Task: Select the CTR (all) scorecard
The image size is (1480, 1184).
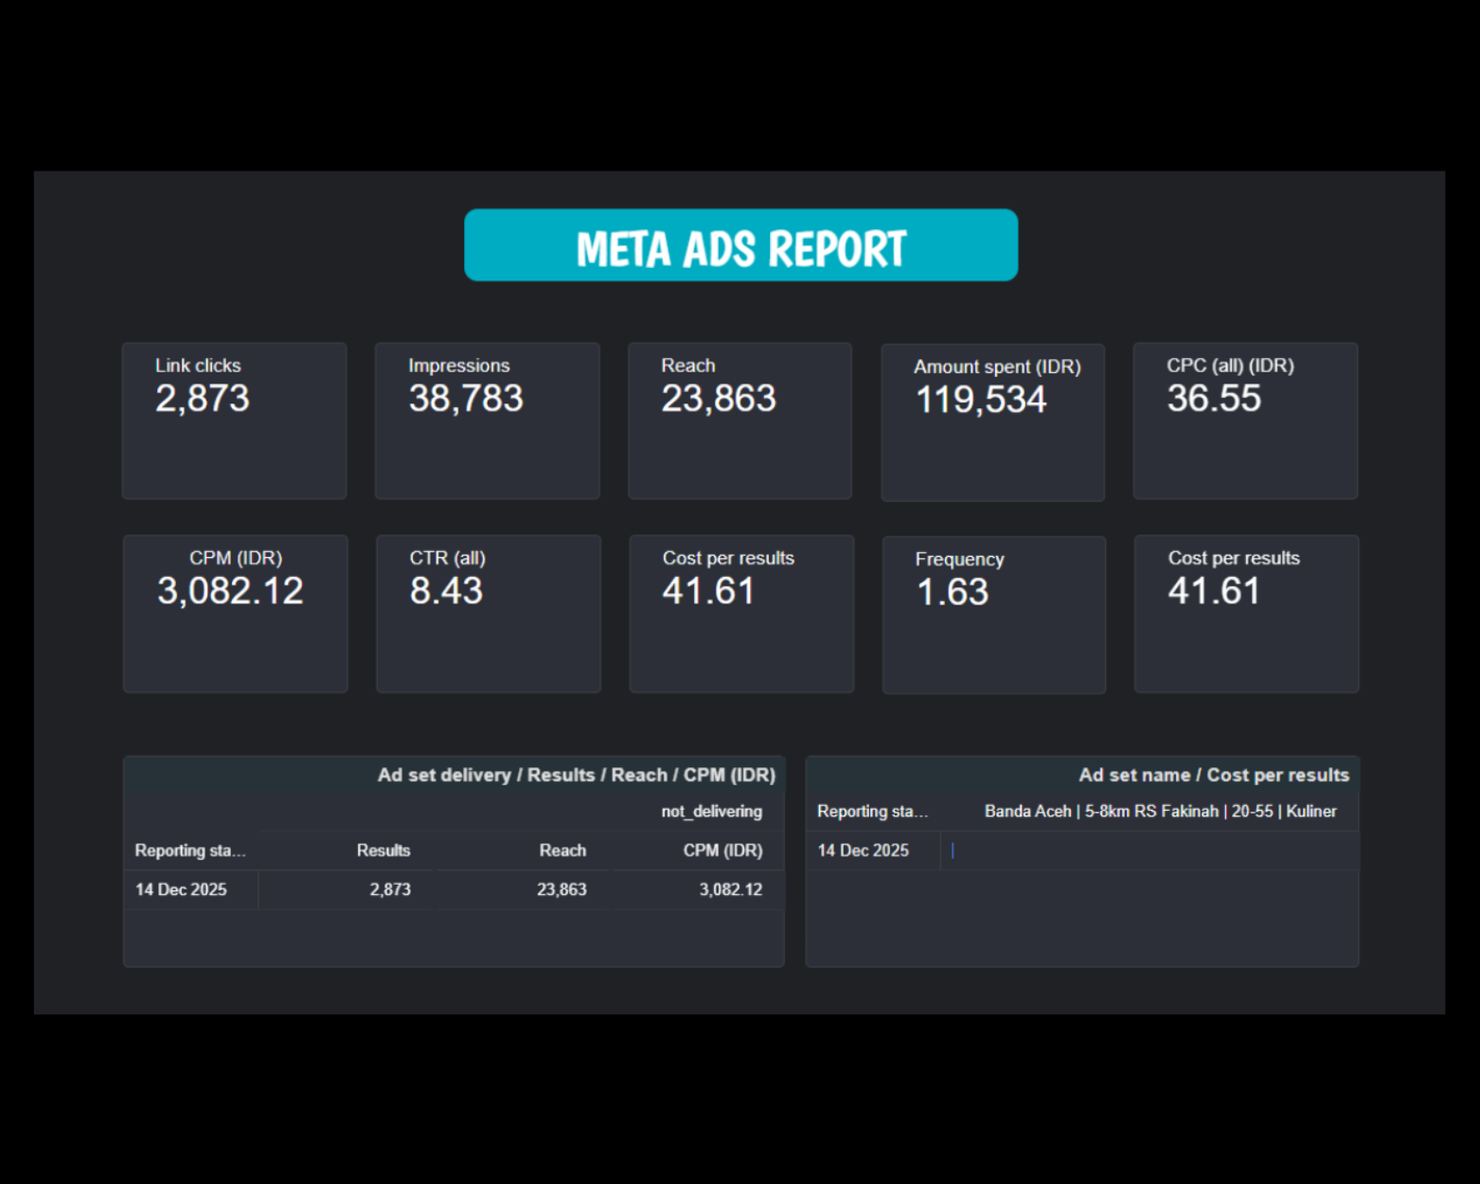Action: pyautogui.click(x=488, y=614)
